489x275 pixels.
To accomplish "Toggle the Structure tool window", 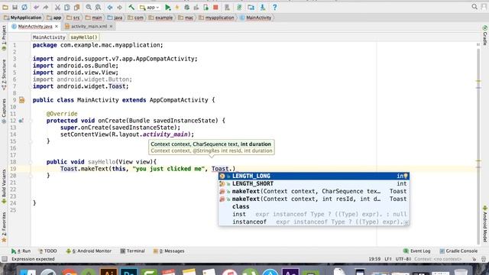I will (x=4, y=75).
